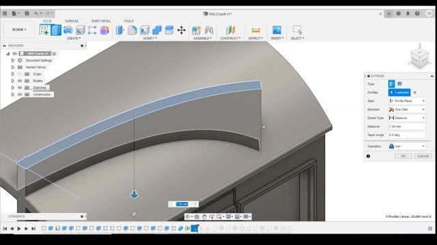The width and height of the screenshot is (437, 245).
Task: Toggle the Bodies folder eye icon
Action: click(x=20, y=81)
